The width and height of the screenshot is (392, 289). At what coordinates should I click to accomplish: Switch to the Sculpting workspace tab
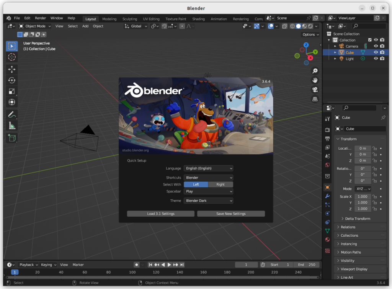pos(129,18)
